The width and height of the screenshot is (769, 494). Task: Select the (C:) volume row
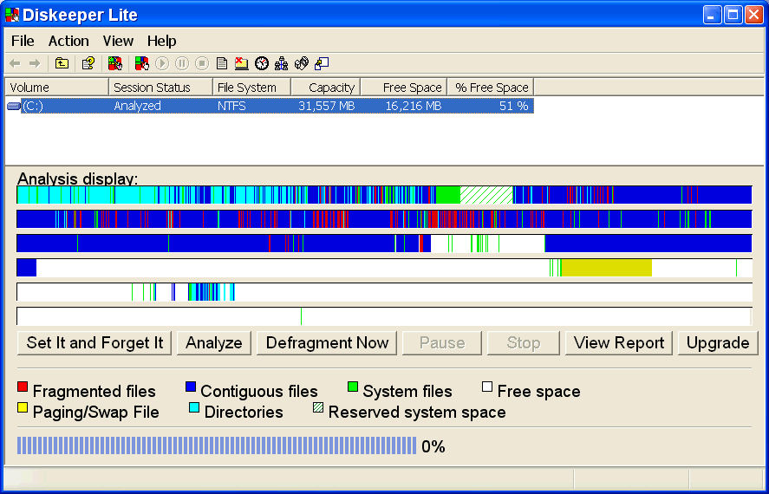tap(270, 106)
